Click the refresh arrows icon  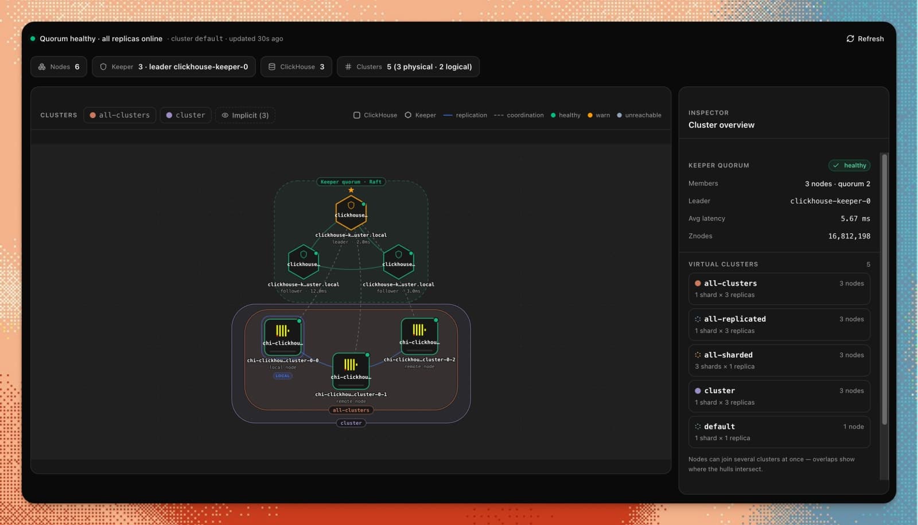[x=850, y=38]
